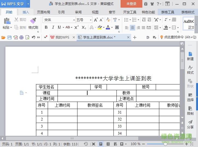198x147 pixels.
Task: Click the Copy button
Action: coord(20,27)
